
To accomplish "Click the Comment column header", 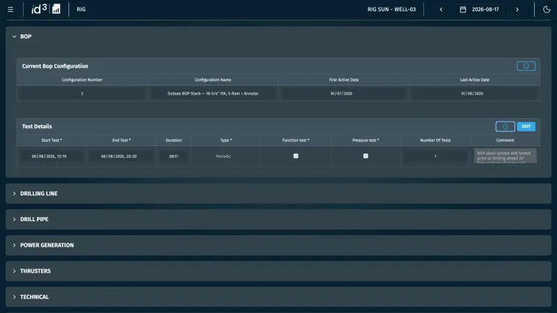I will pos(505,141).
